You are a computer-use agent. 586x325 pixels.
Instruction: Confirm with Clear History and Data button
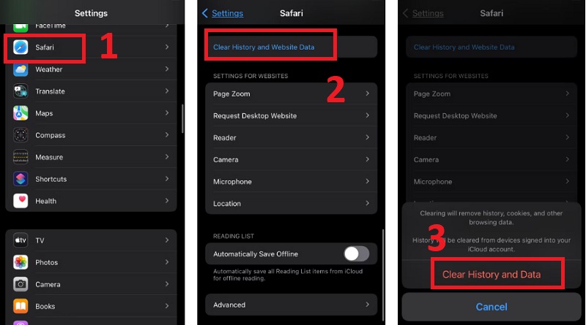pyautogui.click(x=492, y=275)
